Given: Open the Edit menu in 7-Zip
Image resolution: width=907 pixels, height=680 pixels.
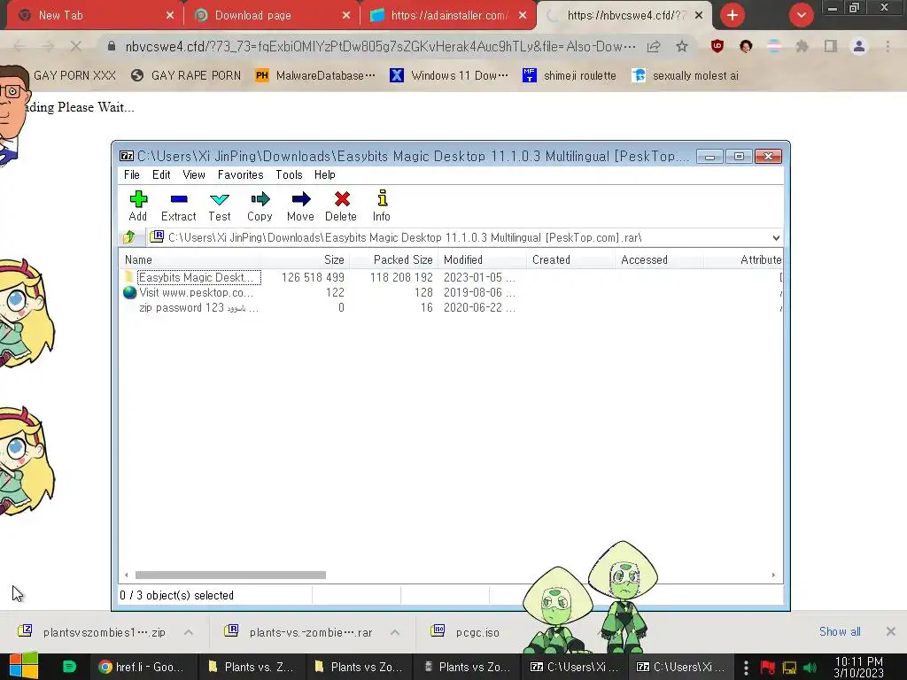Looking at the screenshot, I should [161, 174].
